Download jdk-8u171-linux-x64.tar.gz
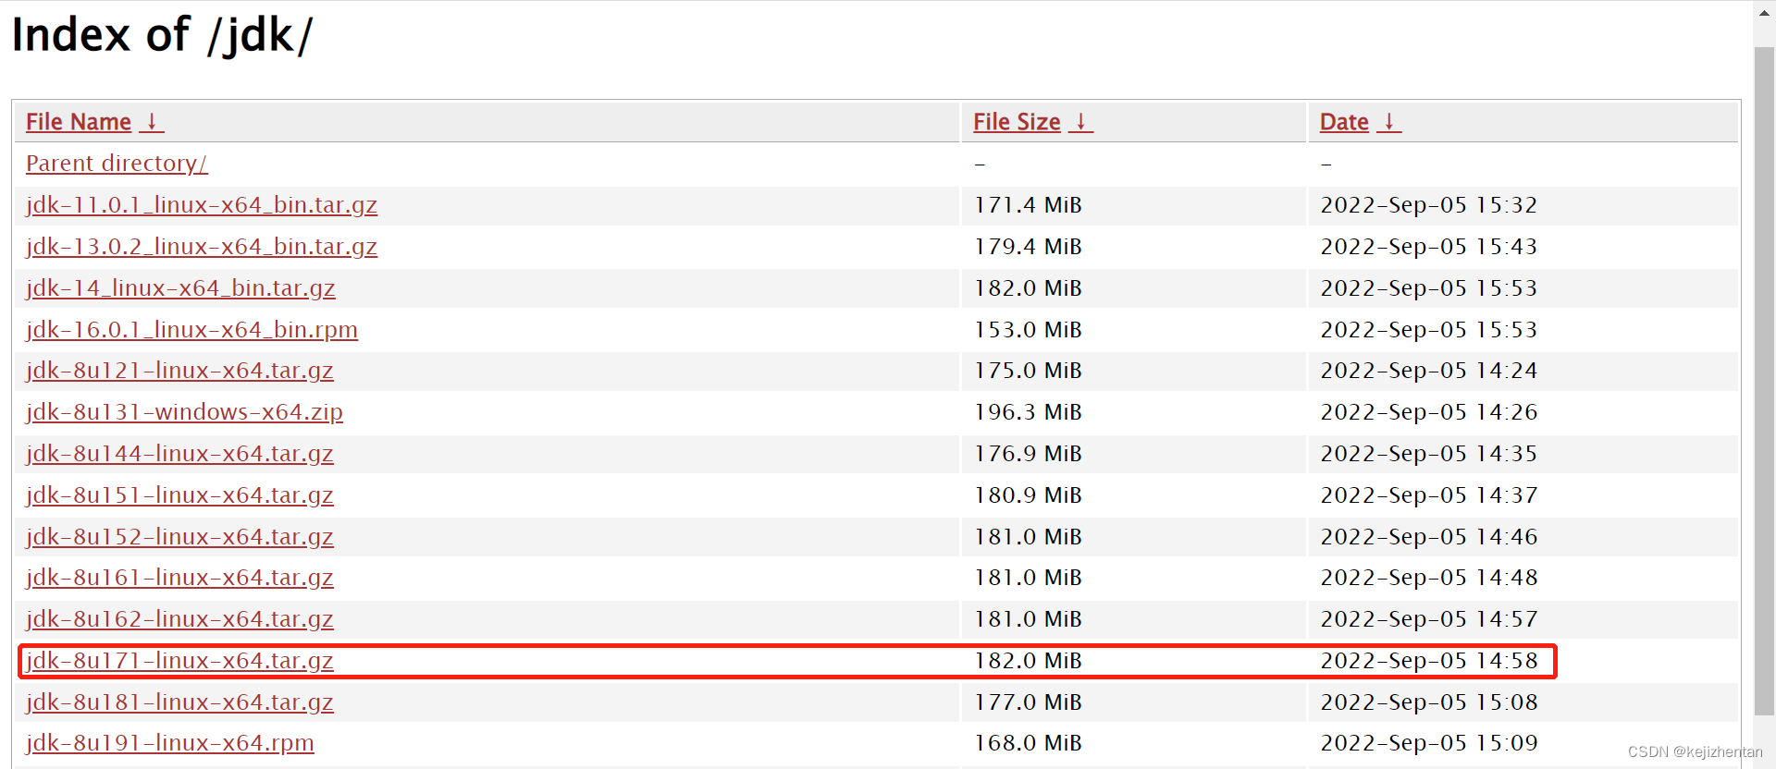This screenshot has width=1776, height=769. (x=179, y=661)
